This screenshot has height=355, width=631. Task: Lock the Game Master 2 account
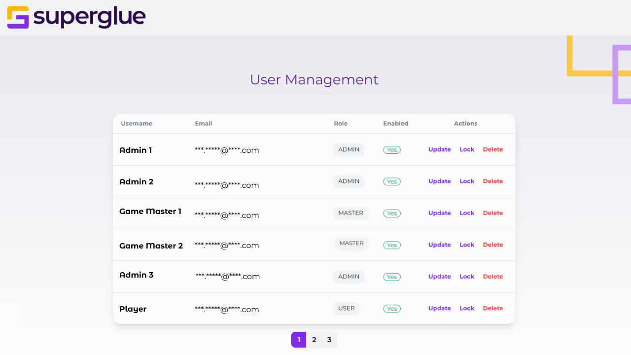[x=467, y=245]
